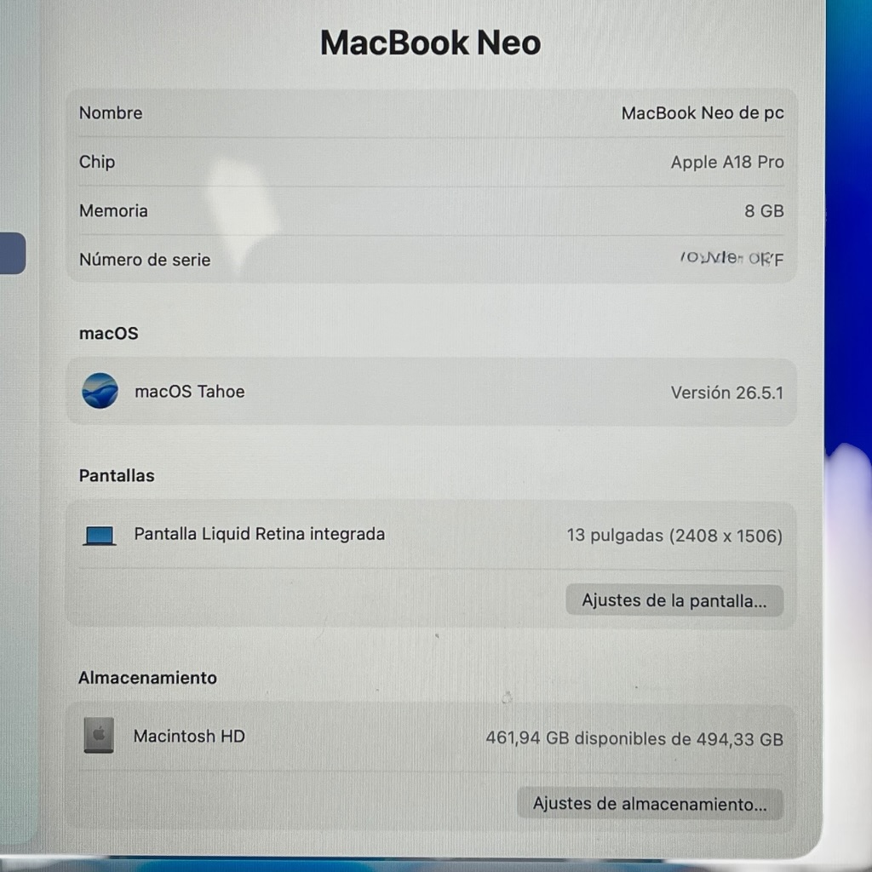Screen dimensions: 872x872
Task: Click the 461,94 GB disponibles text
Action: (x=634, y=738)
